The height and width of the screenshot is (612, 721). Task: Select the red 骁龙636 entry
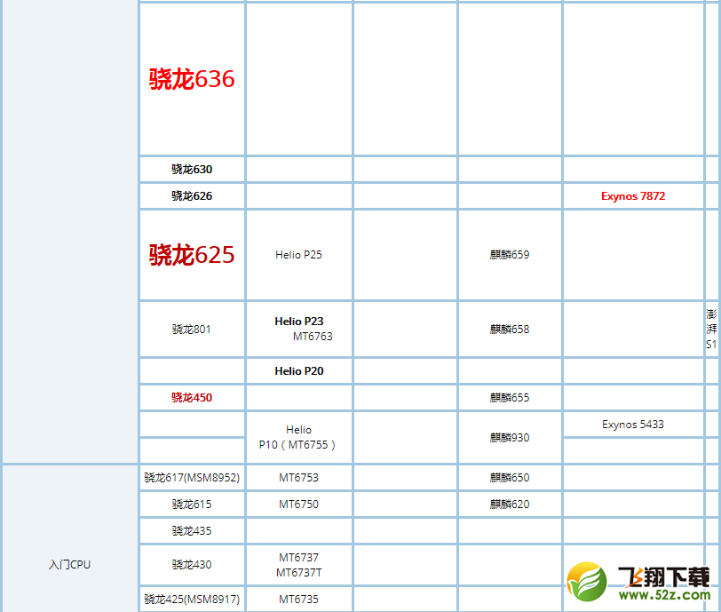pos(189,78)
